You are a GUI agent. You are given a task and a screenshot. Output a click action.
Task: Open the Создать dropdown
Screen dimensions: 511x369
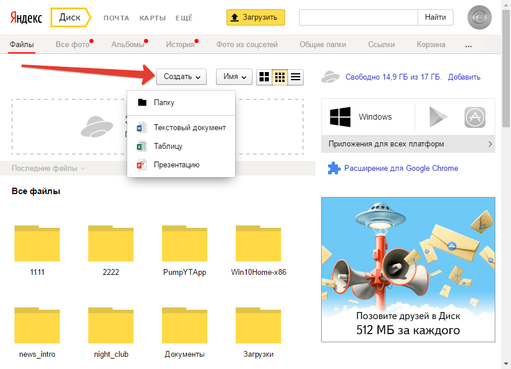coord(181,77)
